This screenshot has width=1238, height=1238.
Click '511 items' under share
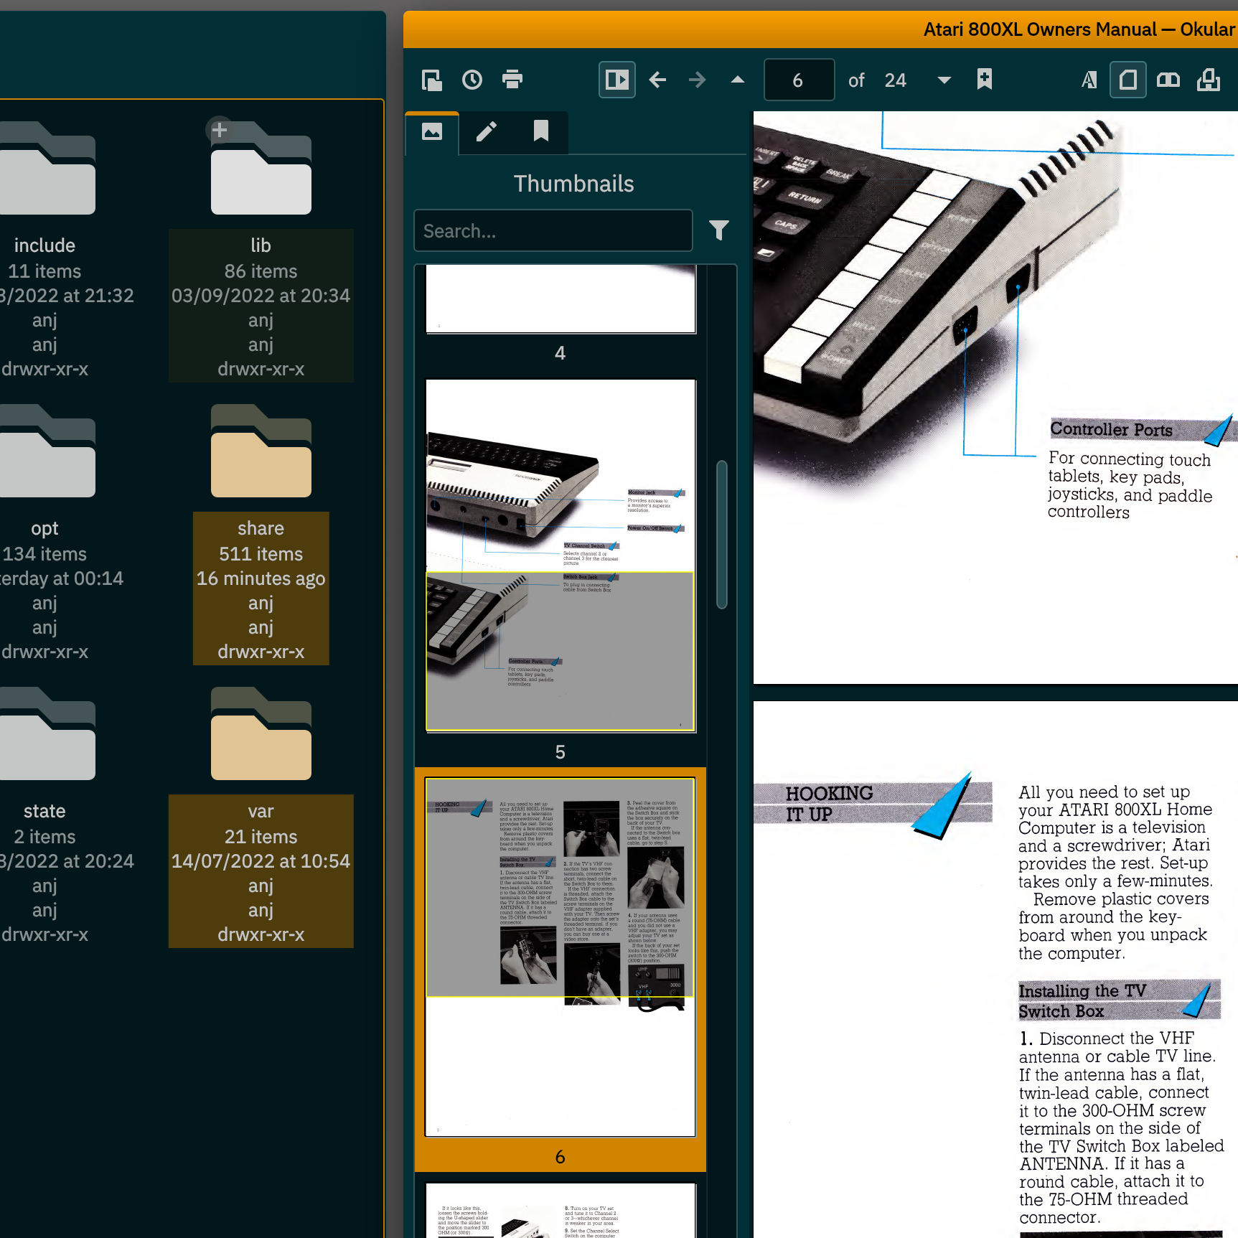(261, 554)
